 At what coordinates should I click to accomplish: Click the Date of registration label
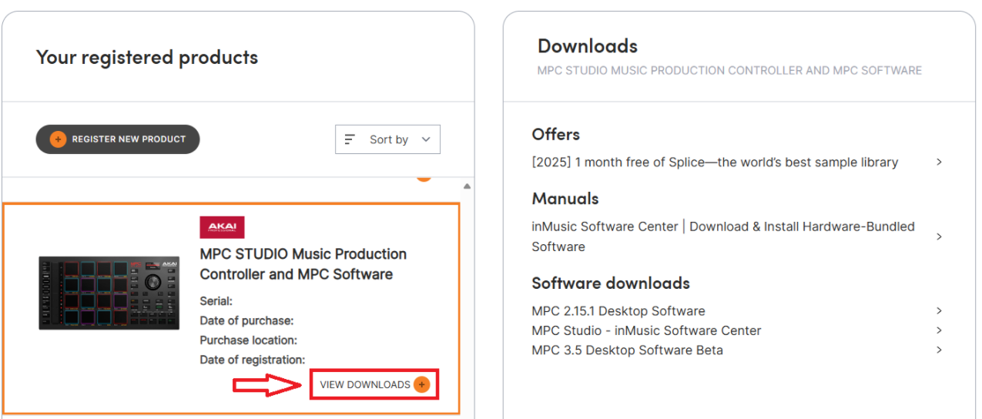click(253, 359)
